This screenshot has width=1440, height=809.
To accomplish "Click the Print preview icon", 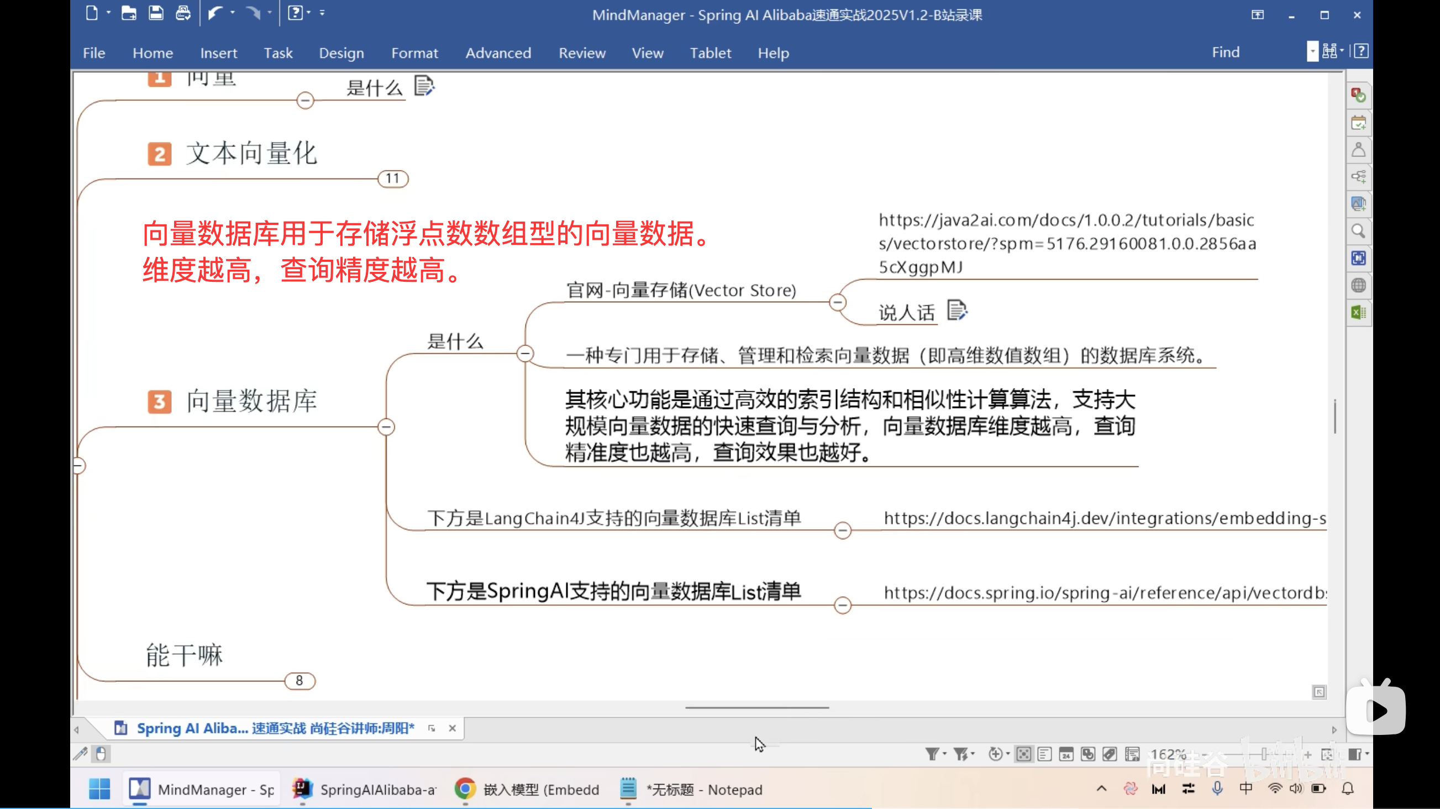I will (183, 13).
